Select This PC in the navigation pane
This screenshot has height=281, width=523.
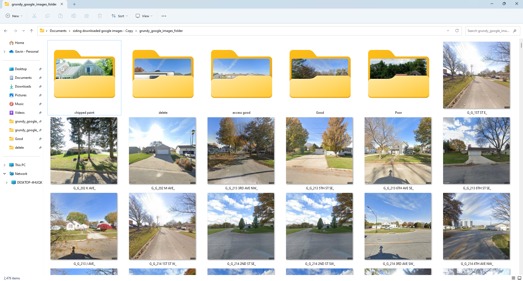[20, 165]
